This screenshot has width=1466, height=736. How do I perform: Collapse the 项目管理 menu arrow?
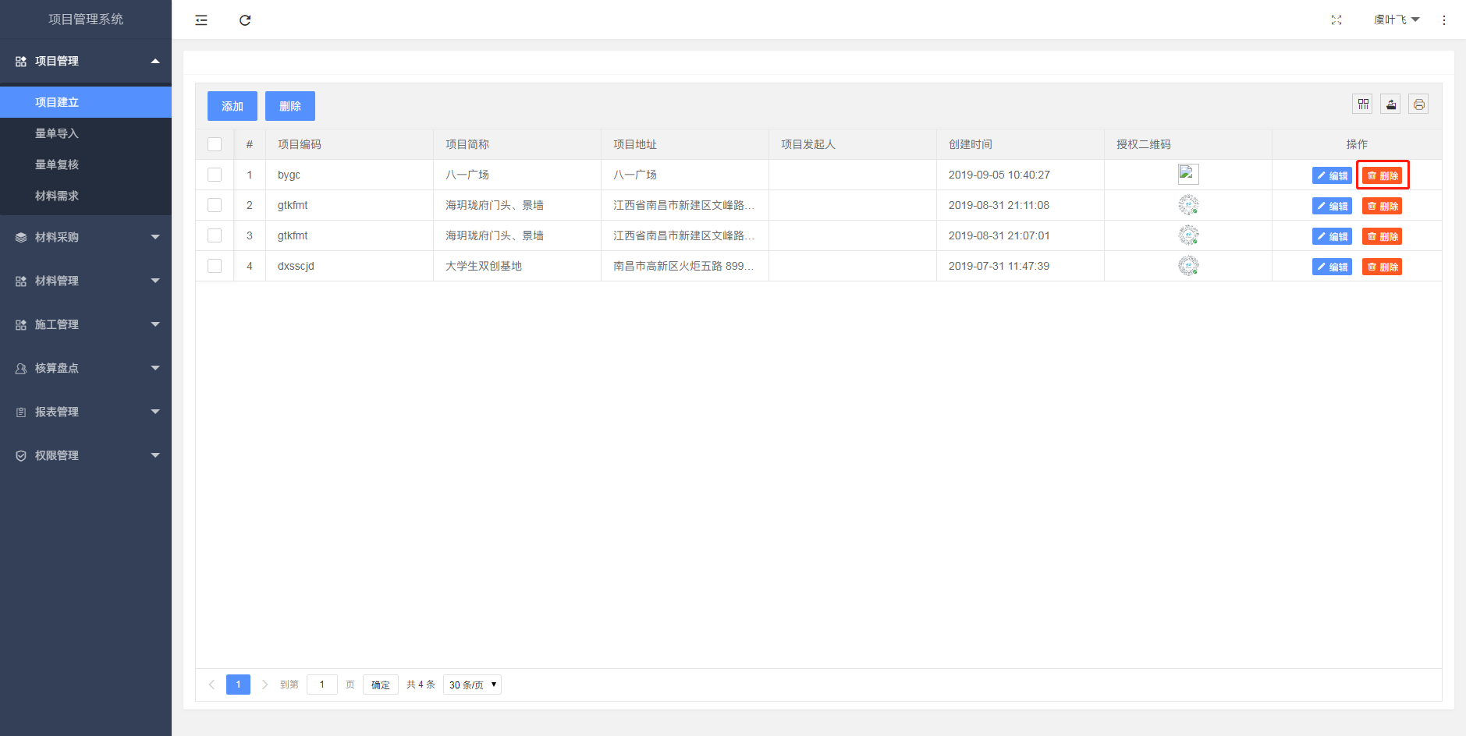point(155,61)
